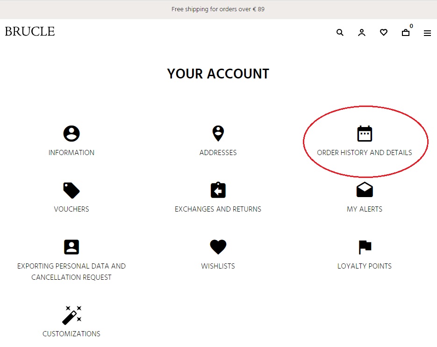Click the Wishlists heart icon in account grid

(x=218, y=247)
